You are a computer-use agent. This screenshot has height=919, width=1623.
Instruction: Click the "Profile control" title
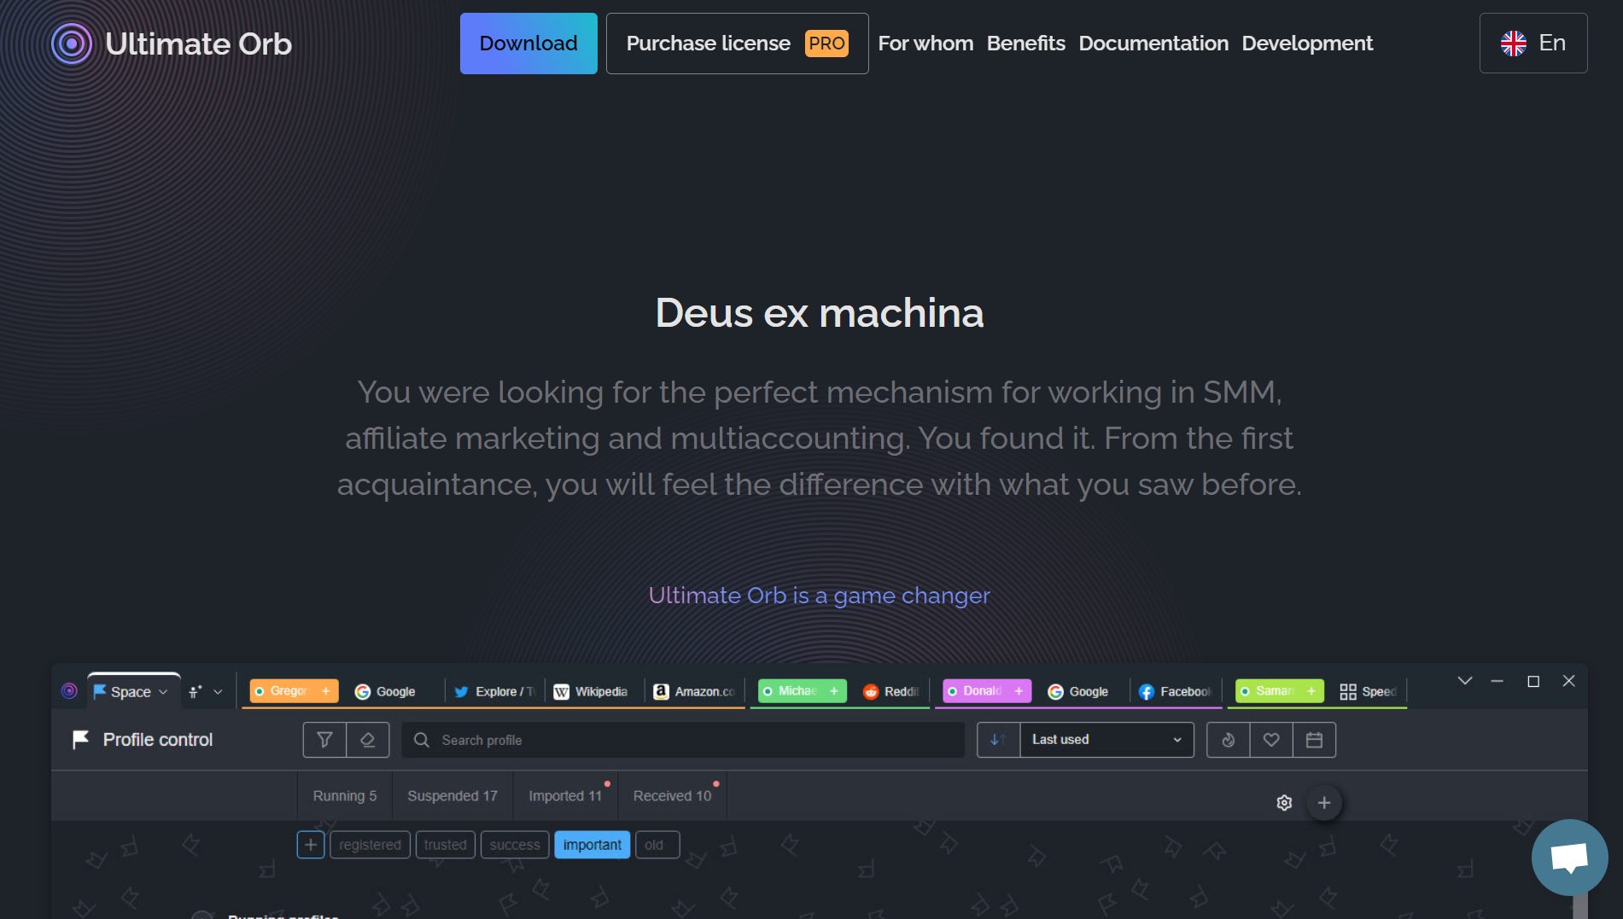pyautogui.click(x=158, y=740)
